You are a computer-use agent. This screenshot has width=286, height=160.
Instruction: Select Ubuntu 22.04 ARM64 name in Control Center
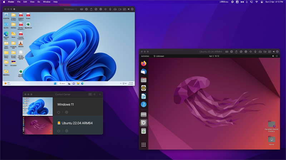coord(77,123)
